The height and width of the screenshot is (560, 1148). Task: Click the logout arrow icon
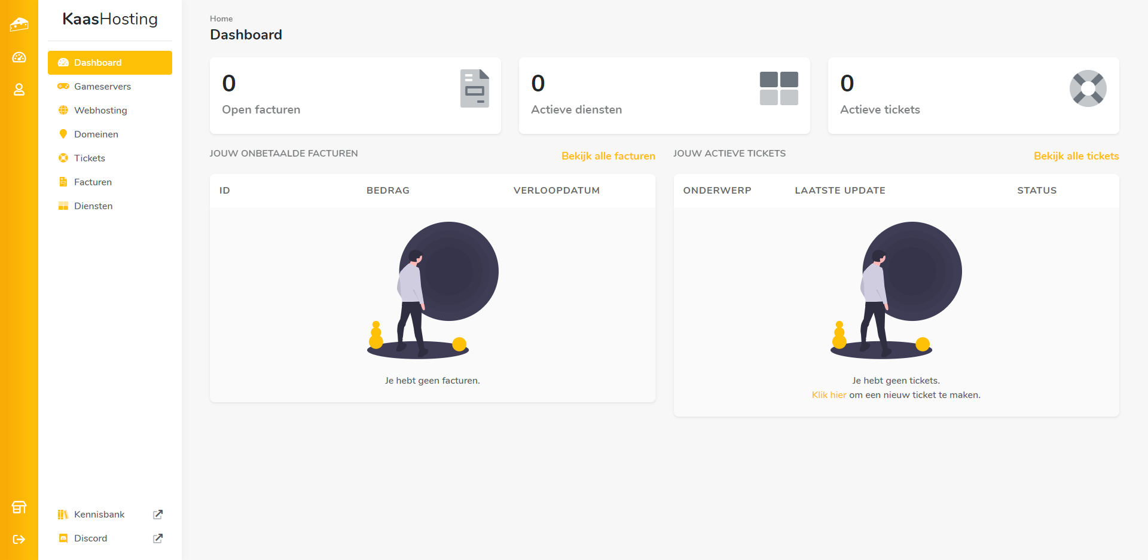coord(19,539)
